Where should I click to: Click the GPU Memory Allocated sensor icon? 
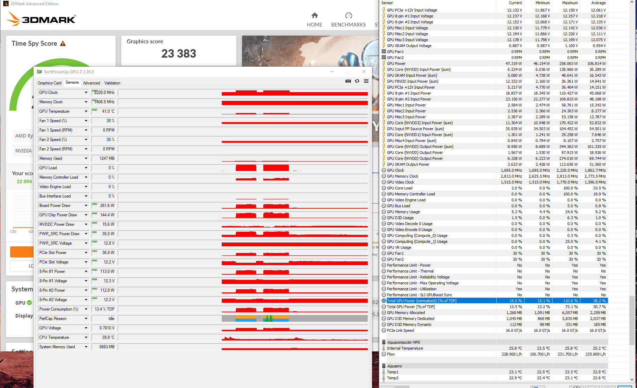(384, 313)
